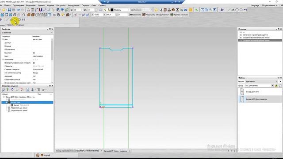Screen dimensions: 283x159
Task: Click the Крепеж на стыки fastener icon
Action: point(172,15)
